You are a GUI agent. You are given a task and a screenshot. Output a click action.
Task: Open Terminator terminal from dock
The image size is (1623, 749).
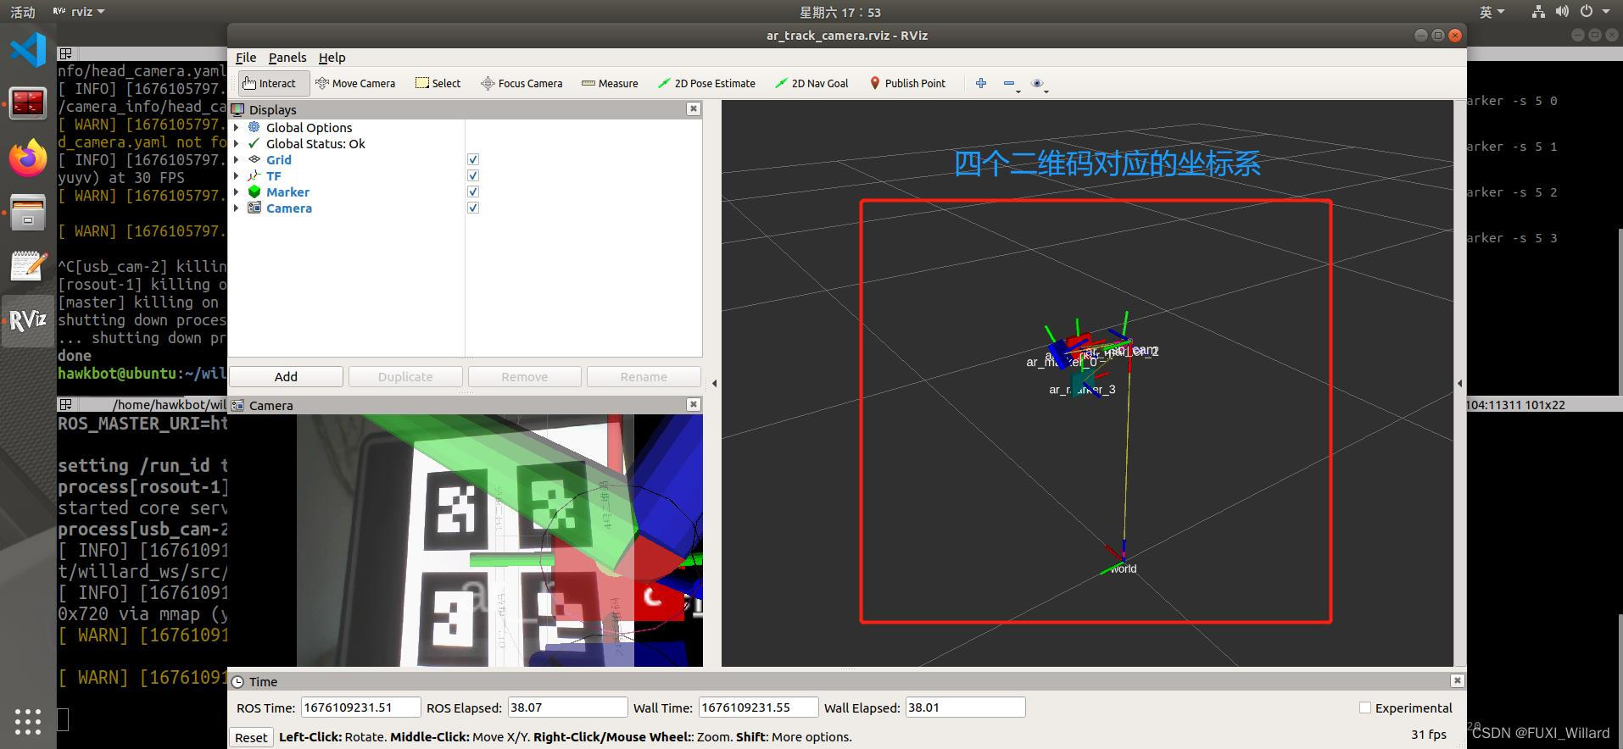point(28,103)
